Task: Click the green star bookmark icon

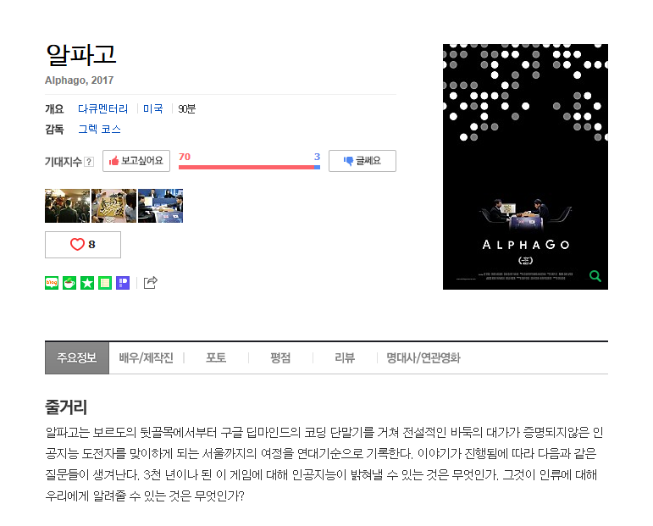Action: pyautogui.click(x=87, y=283)
